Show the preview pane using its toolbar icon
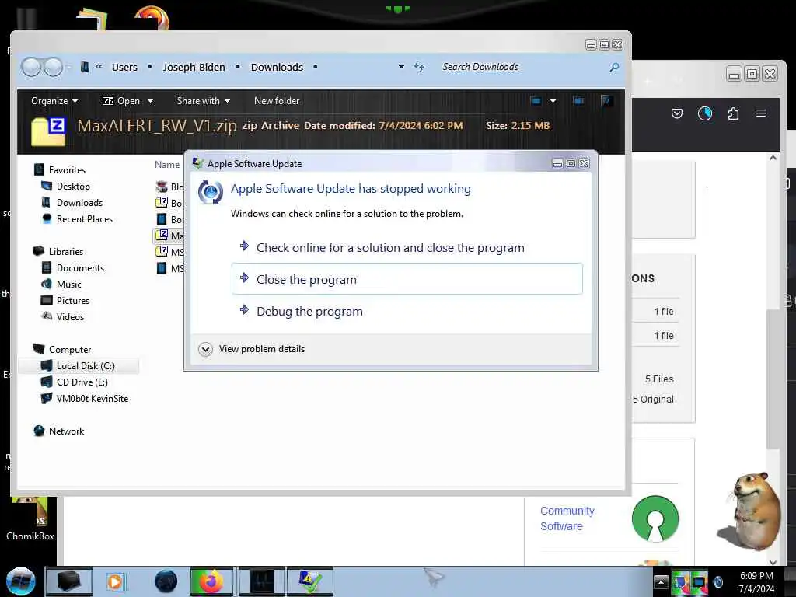 [578, 101]
